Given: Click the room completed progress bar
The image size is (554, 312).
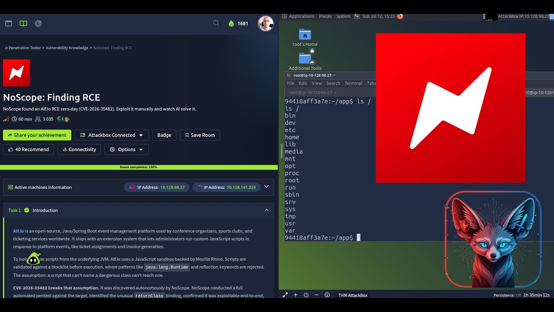Looking at the screenshot, I should pyautogui.click(x=138, y=167).
